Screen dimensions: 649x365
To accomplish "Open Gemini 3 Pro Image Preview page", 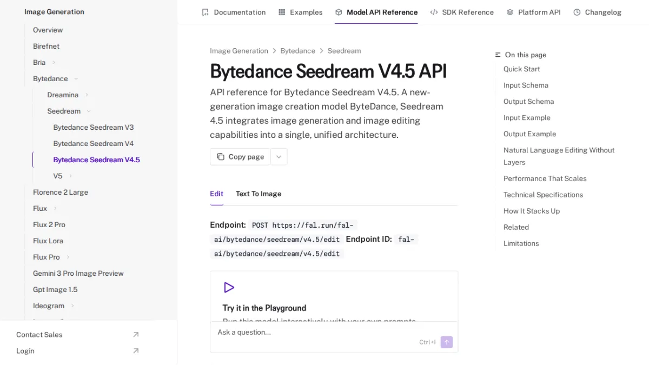I will [x=78, y=274].
